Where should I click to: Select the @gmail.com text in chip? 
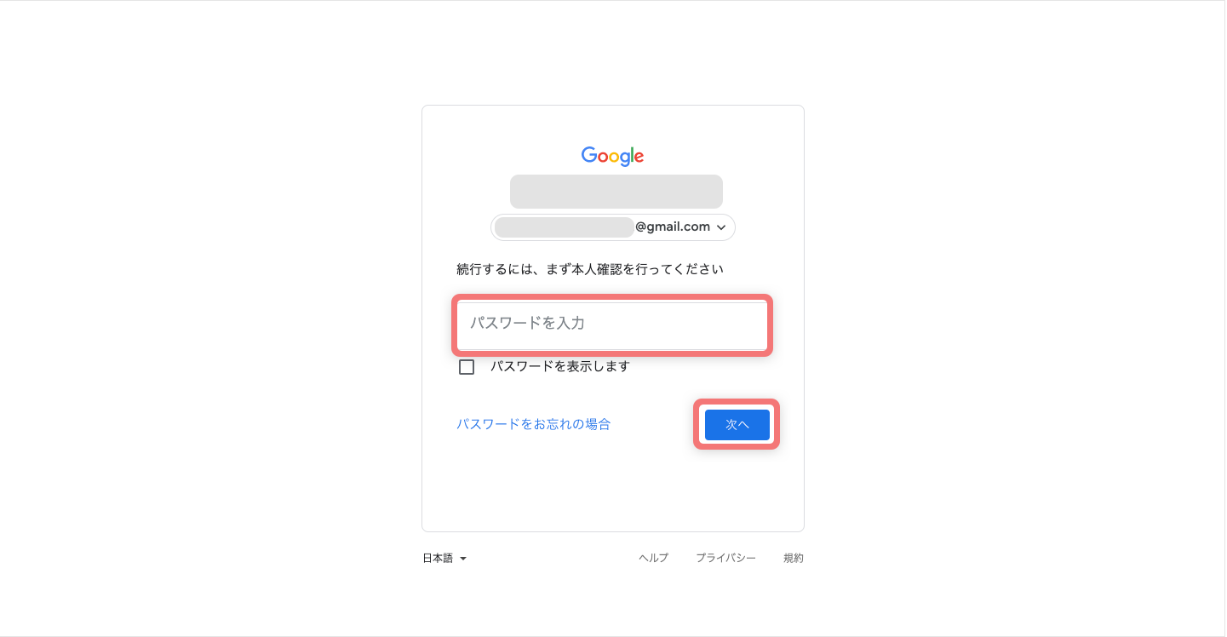673,227
